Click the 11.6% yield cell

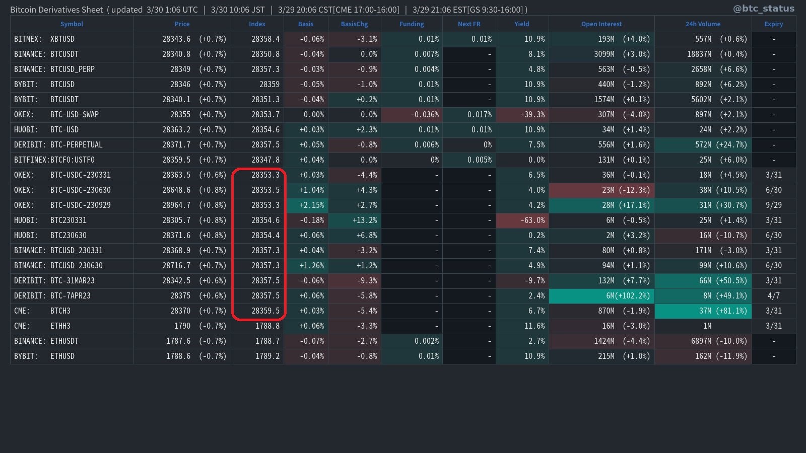522,326
